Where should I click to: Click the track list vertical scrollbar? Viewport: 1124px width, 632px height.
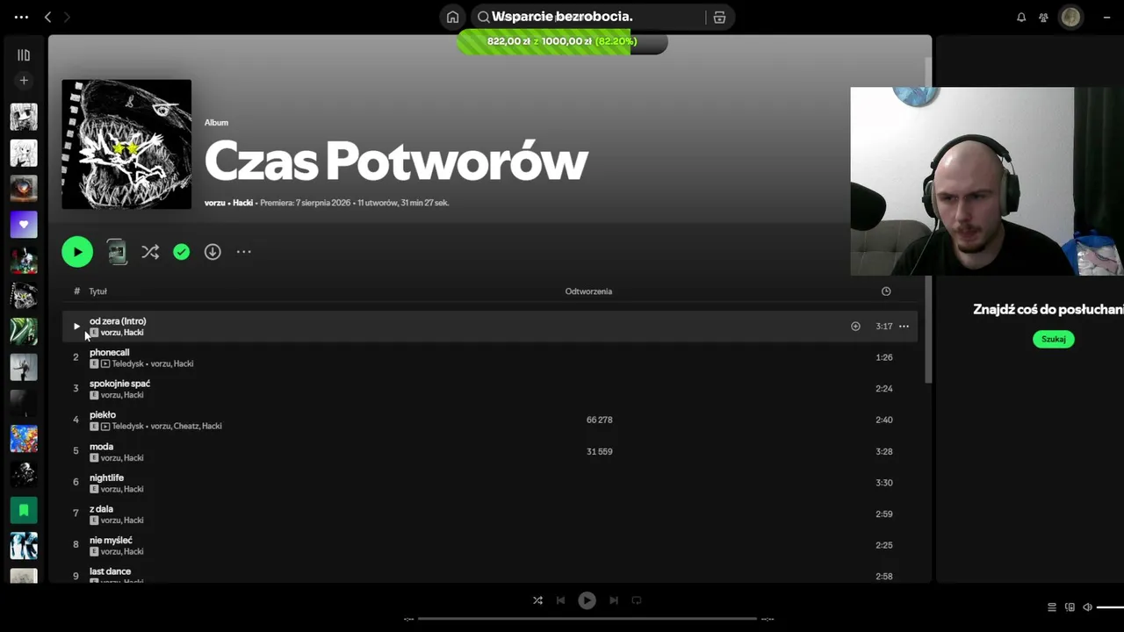click(x=927, y=219)
